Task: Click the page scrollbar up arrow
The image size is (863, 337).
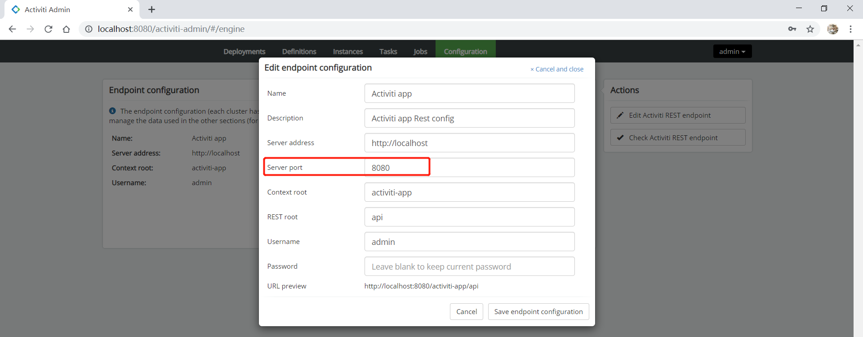Action: [858, 44]
